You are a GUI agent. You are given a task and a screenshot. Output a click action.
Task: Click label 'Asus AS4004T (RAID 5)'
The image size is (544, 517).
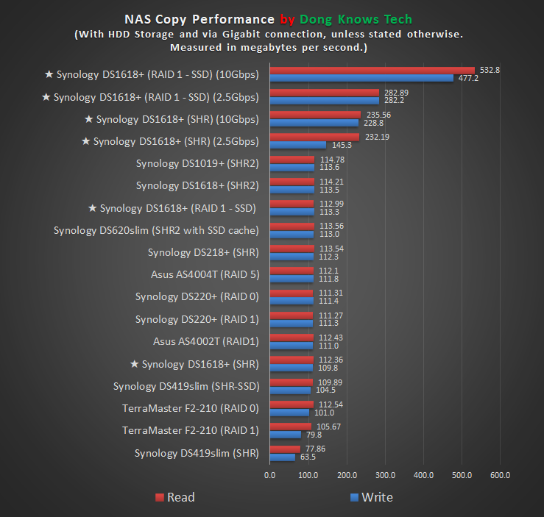click(205, 274)
